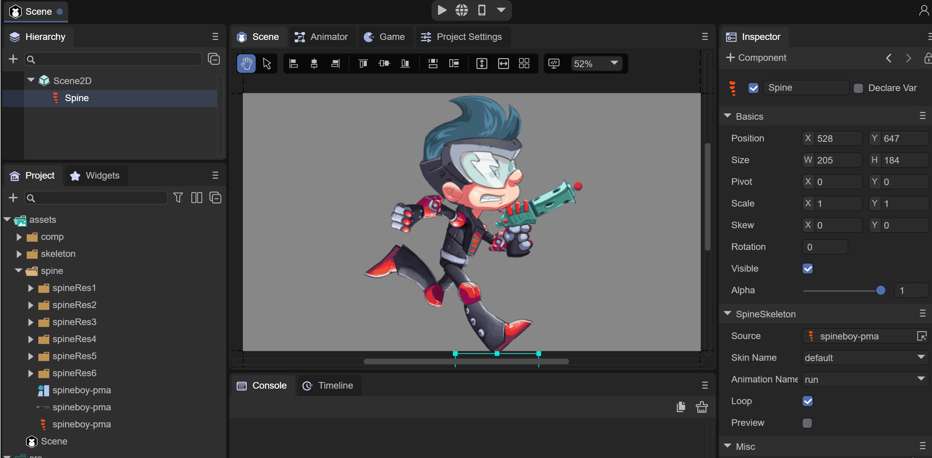Open the Hierarchy panel menu

pos(215,36)
